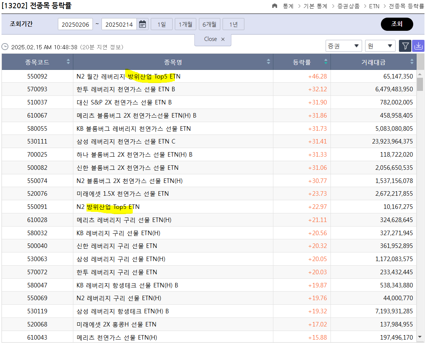Image resolution: width=426 pixels, height=343 pixels.
Task: Open ETN in the breadcrumb navigation
Action: 374,6
